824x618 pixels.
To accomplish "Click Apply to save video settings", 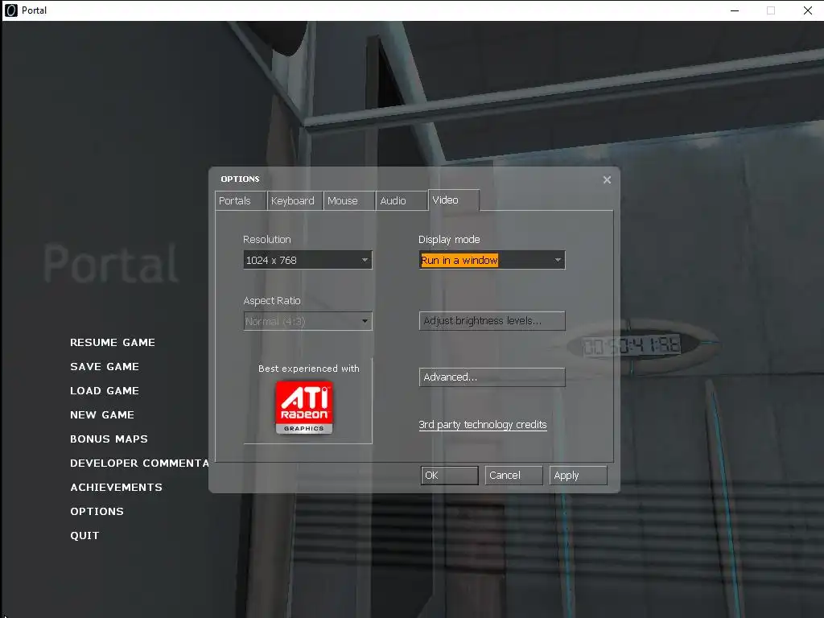I will (578, 476).
